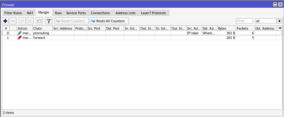Viewport: 284px width, 117px height.
Task: Click the 301 B bytes value
Action: tap(231, 33)
